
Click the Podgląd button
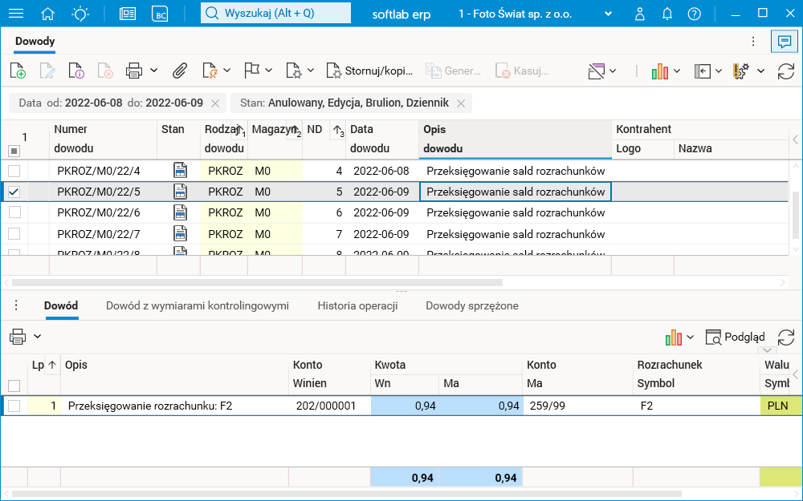pyautogui.click(x=735, y=337)
